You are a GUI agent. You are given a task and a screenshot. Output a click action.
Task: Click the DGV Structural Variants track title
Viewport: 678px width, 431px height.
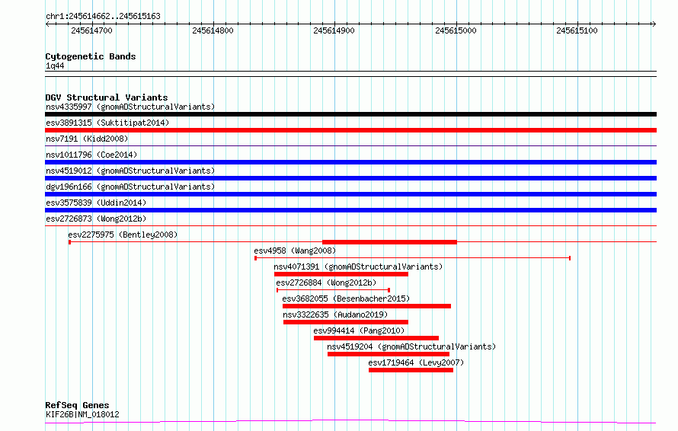pyautogui.click(x=107, y=97)
